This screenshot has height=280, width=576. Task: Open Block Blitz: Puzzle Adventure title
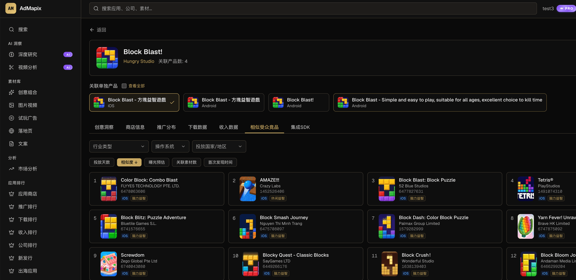pos(153,217)
